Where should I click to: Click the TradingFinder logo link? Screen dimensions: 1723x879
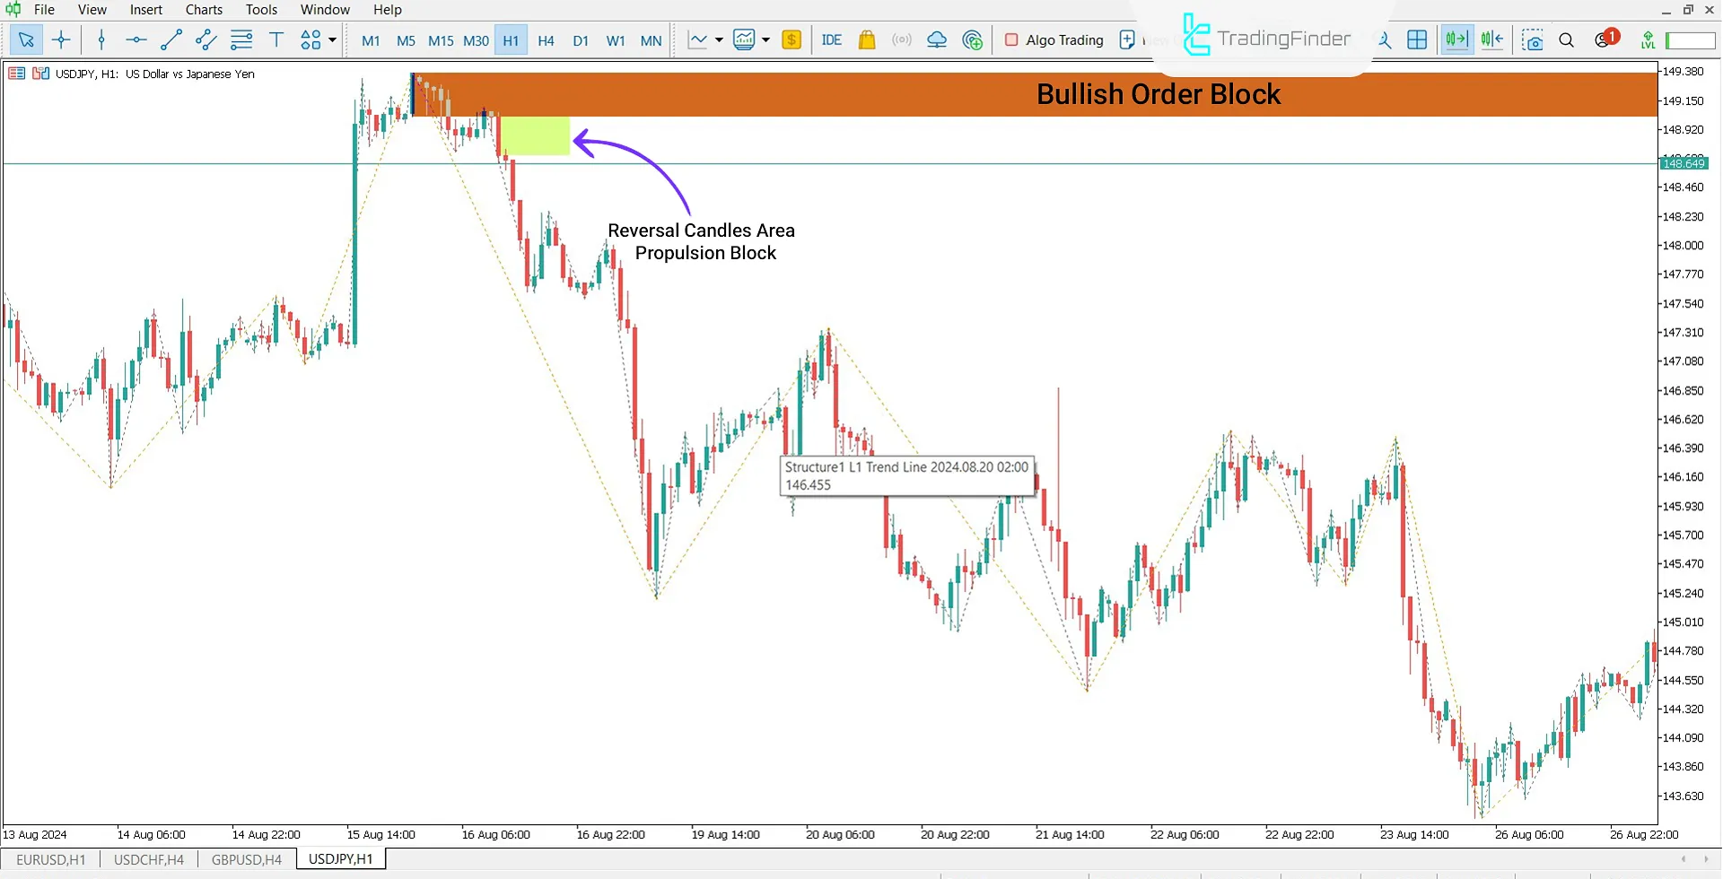[x=1265, y=37]
